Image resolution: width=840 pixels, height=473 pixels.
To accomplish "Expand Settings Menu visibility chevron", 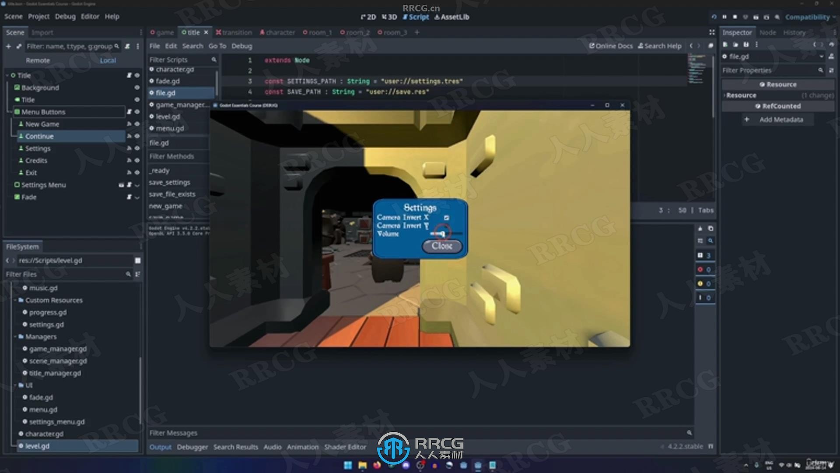I will click(137, 185).
